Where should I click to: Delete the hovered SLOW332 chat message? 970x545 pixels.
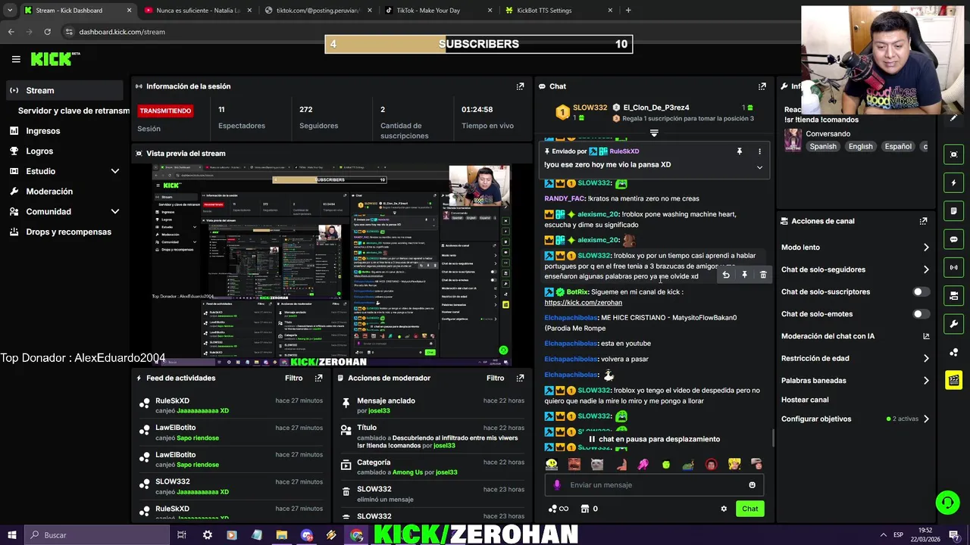tap(763, 275)
